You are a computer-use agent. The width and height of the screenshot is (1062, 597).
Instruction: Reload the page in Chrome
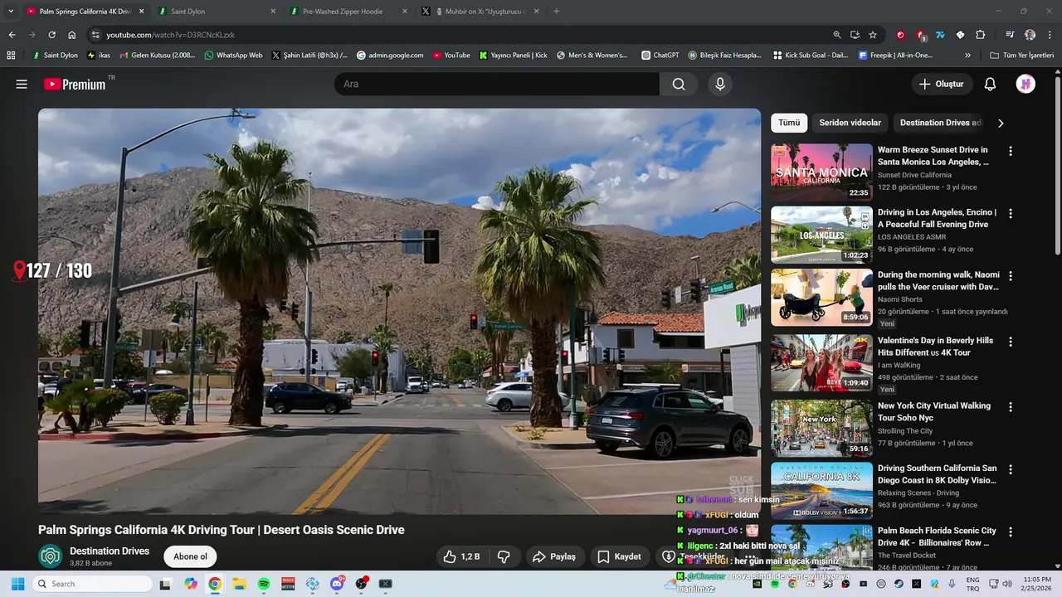(x=51, y=35)
